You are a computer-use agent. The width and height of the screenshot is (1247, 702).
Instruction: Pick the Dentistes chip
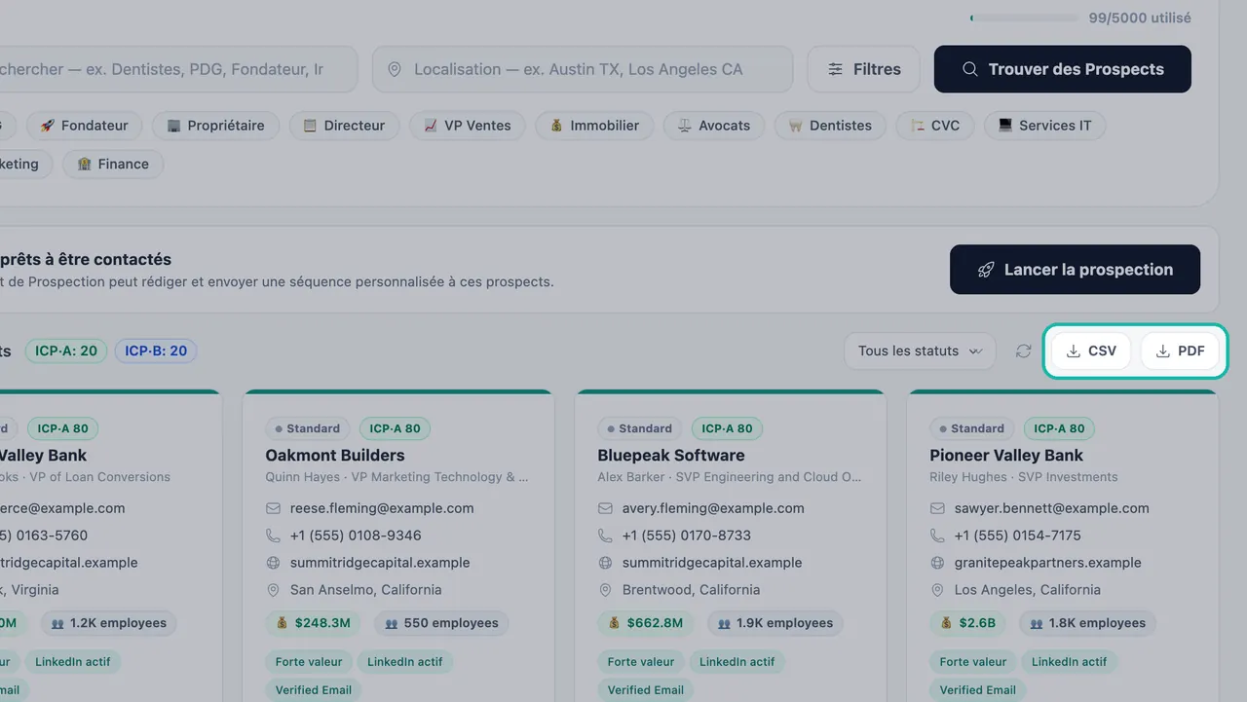pos(830,126)
